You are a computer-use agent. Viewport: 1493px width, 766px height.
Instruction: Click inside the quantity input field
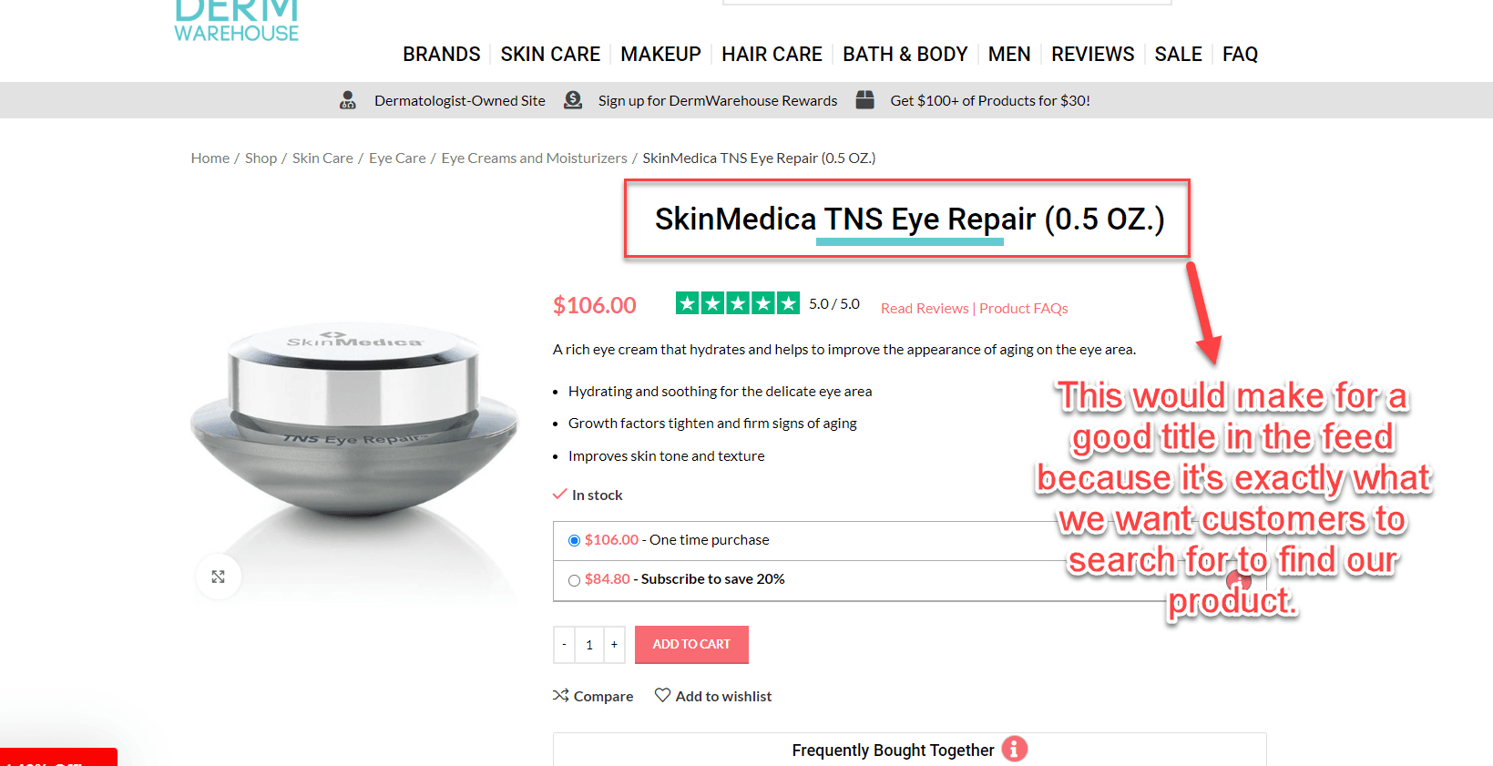click(589, 644)
